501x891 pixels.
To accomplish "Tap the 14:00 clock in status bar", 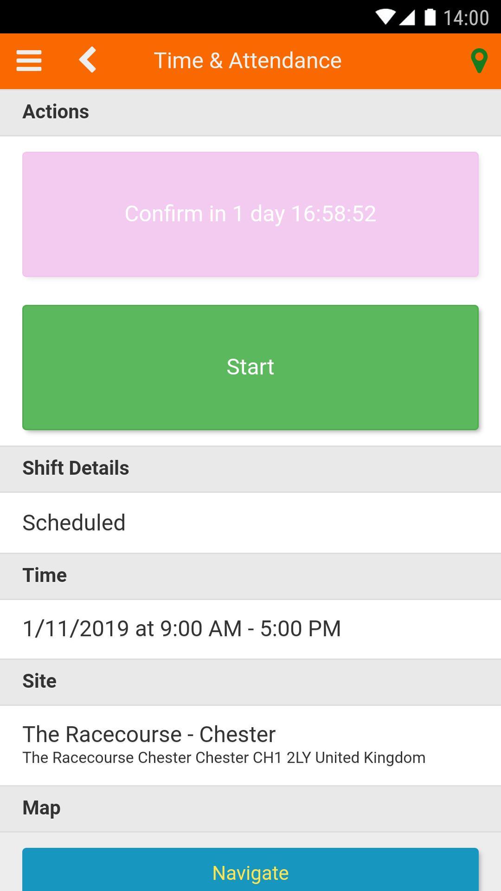I will point(466,18).
